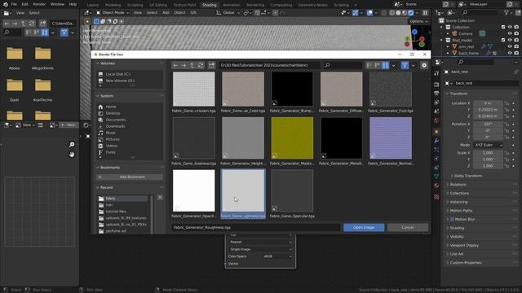This screenshot has width=522, height=293.
Task: Open the Object Data properties green triangle tab
Action: coord(436,177)
